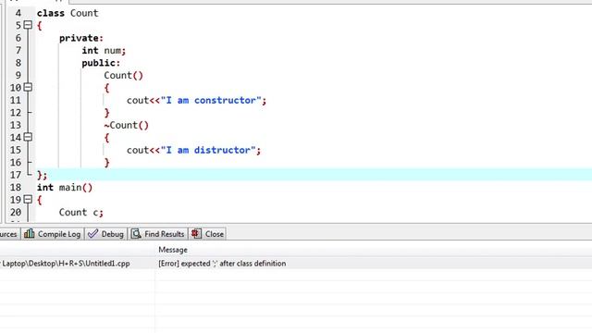Click the closing brace on line 16
The height and width of the screenshot is (333, 592).
tap(107, 163)
